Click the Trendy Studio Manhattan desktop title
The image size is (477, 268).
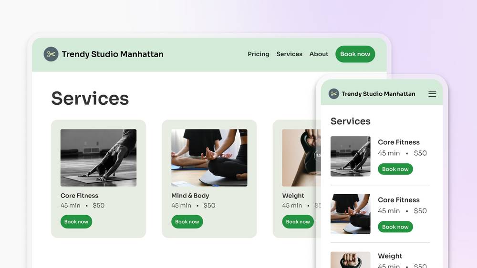(x=113, y=54)
